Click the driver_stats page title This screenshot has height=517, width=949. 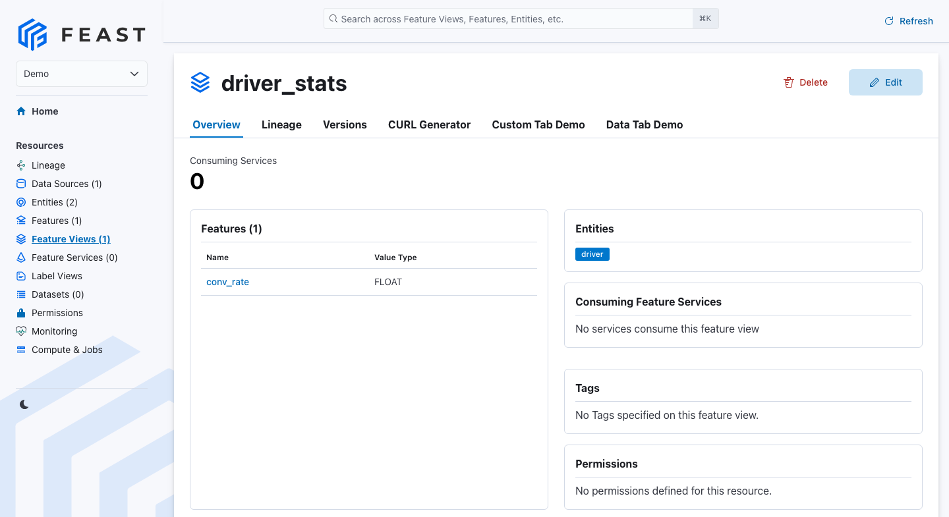click(284, 84)
